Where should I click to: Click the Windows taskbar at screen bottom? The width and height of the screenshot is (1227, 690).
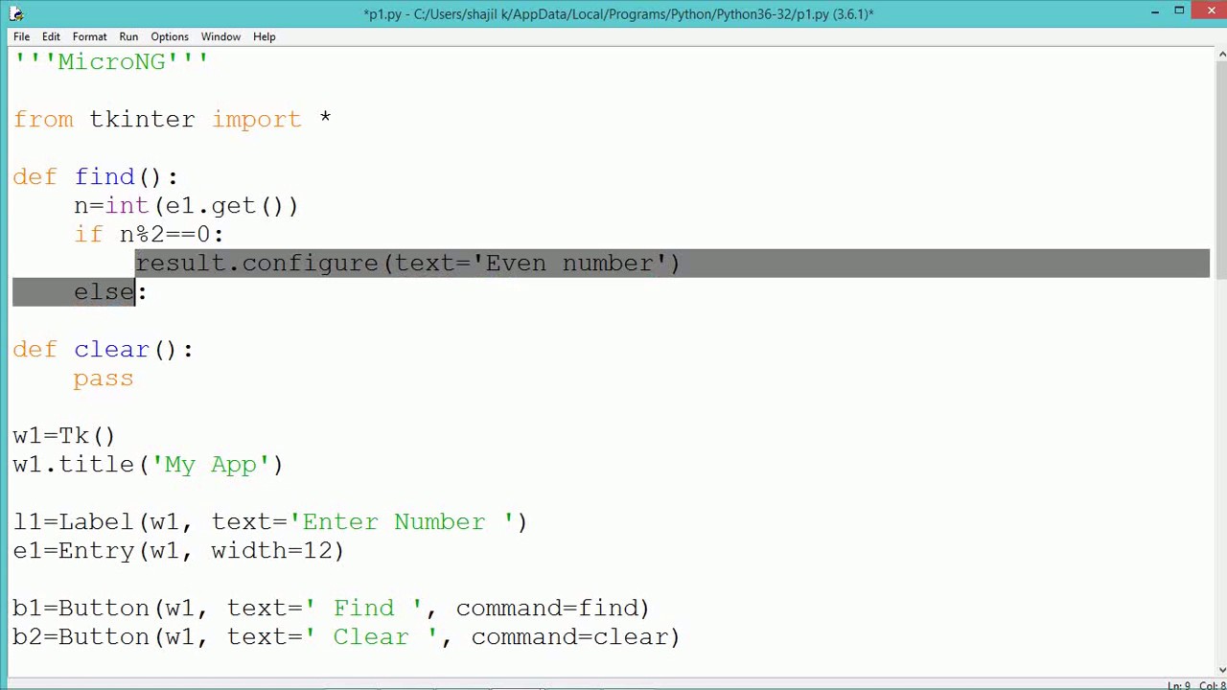(613, 687)
